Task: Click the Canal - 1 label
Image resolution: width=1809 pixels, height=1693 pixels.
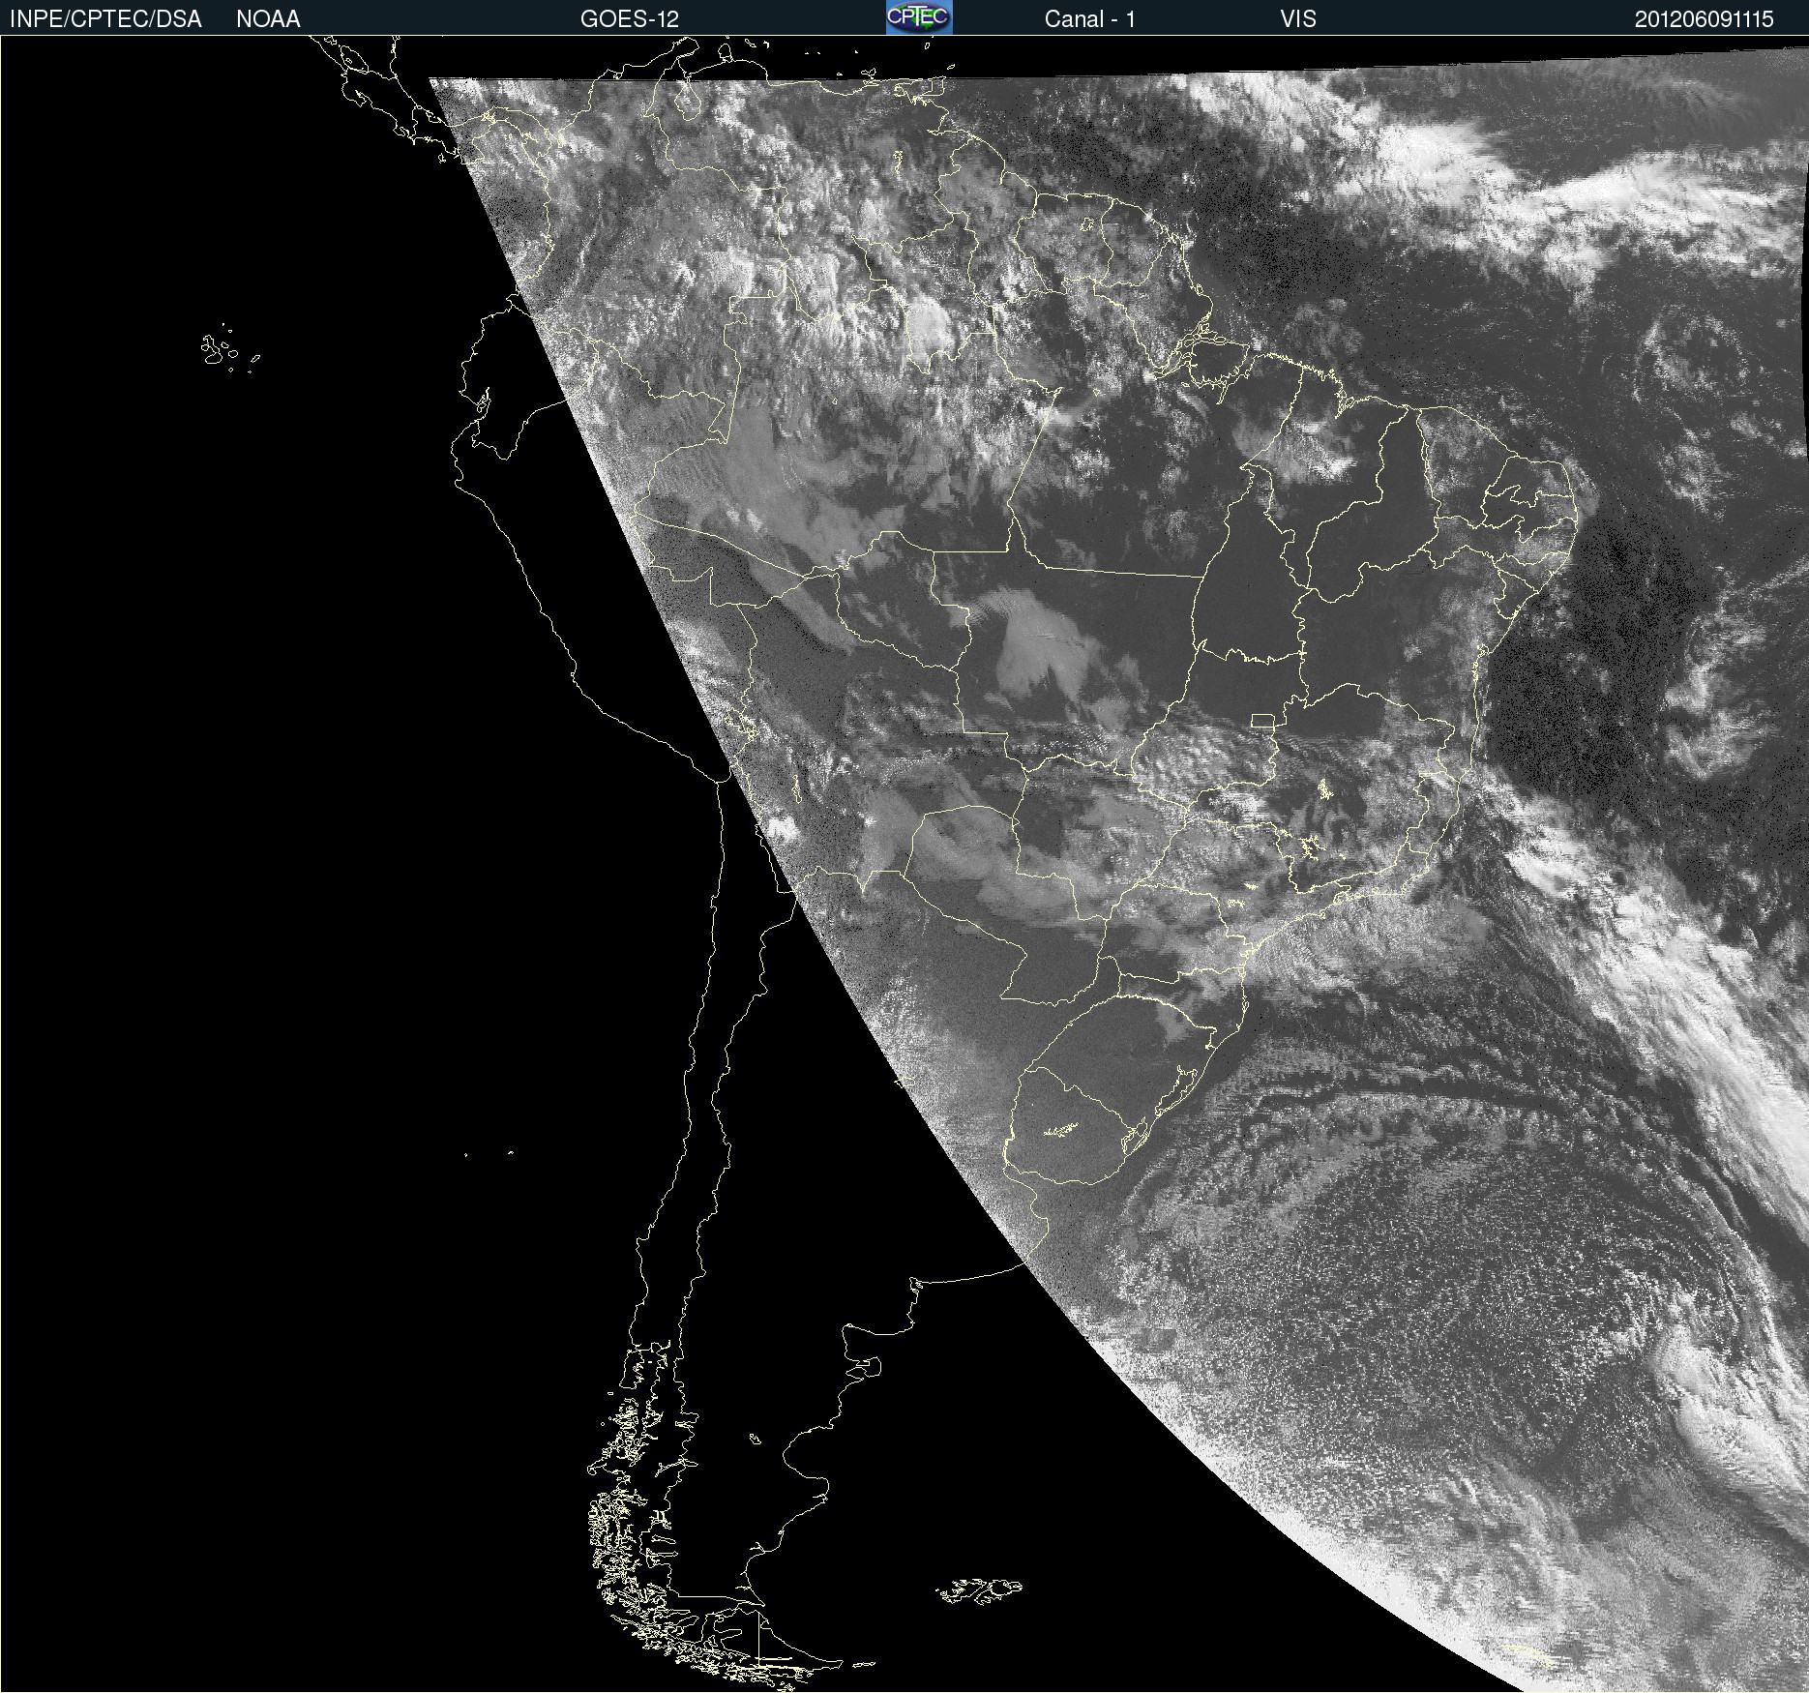Action: pos(1090,19)
